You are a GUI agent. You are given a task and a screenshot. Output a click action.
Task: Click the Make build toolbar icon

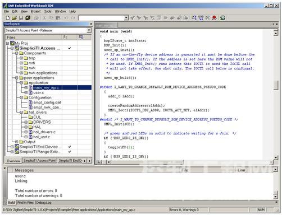(x=201, y=18)
